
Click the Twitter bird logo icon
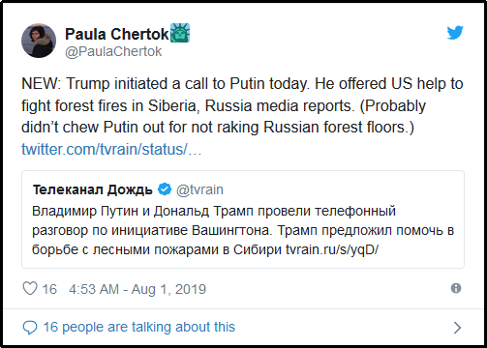tap(455, 33)
